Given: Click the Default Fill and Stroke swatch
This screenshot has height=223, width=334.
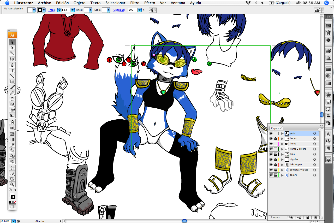Looking at the screenshot, I should (10, 190).
